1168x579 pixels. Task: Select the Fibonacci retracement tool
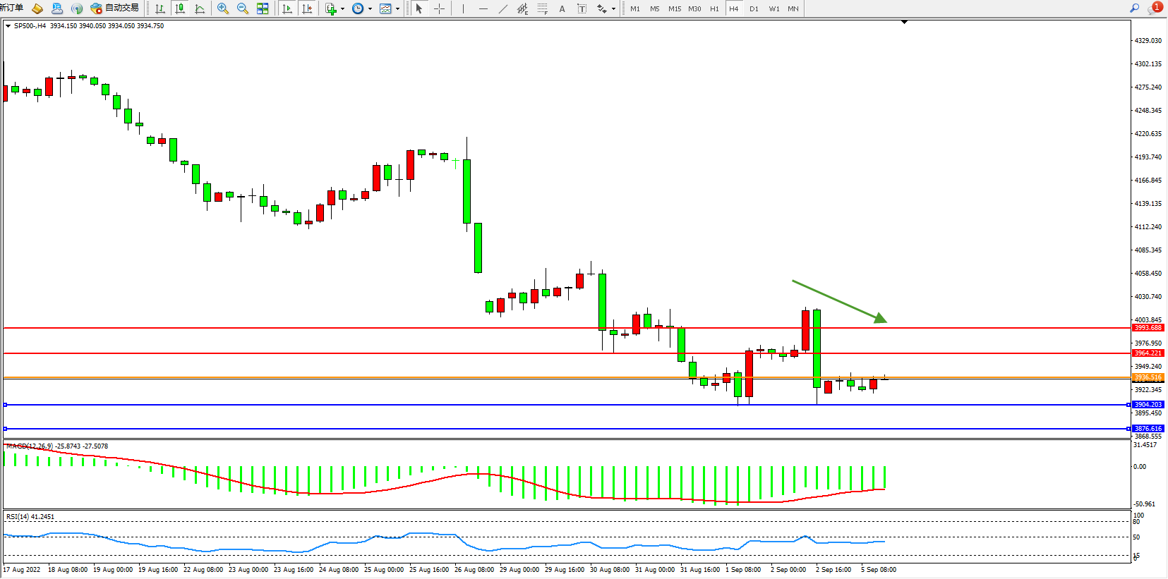pyautogui.click(x=542, y=8)
